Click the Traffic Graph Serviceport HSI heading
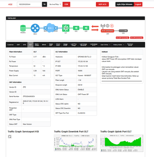This screenshot has height=157, width=154. [23, 132]
